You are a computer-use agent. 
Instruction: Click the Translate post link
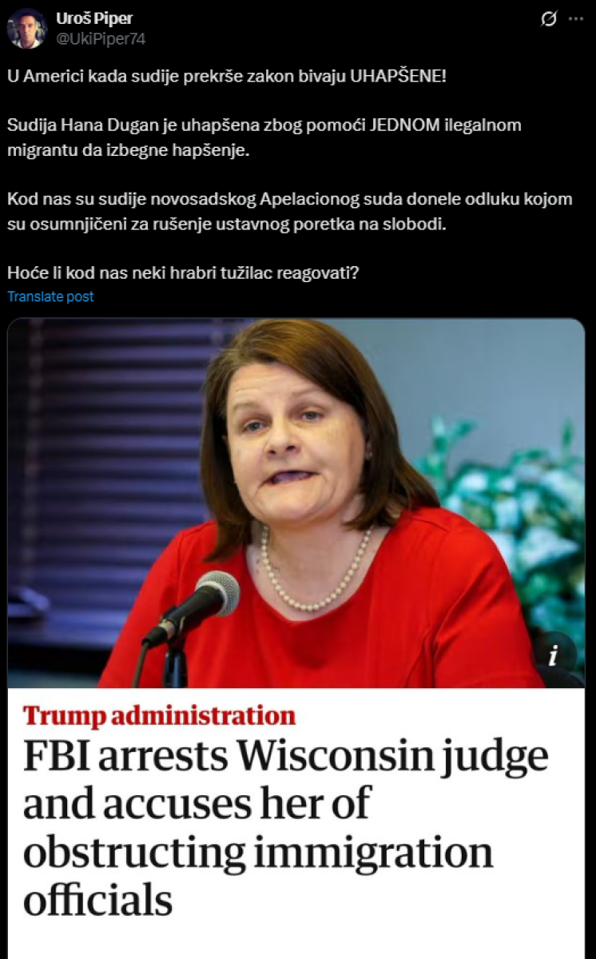click(50, 296)
